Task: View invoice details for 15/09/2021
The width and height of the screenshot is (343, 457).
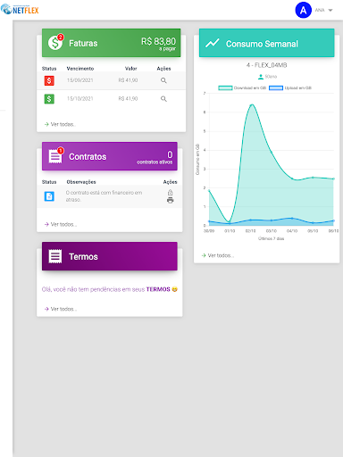Action: (163, 80)
